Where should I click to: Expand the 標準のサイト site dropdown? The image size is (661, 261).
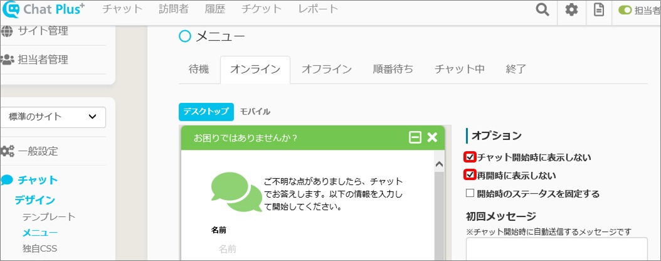(53, 117)
